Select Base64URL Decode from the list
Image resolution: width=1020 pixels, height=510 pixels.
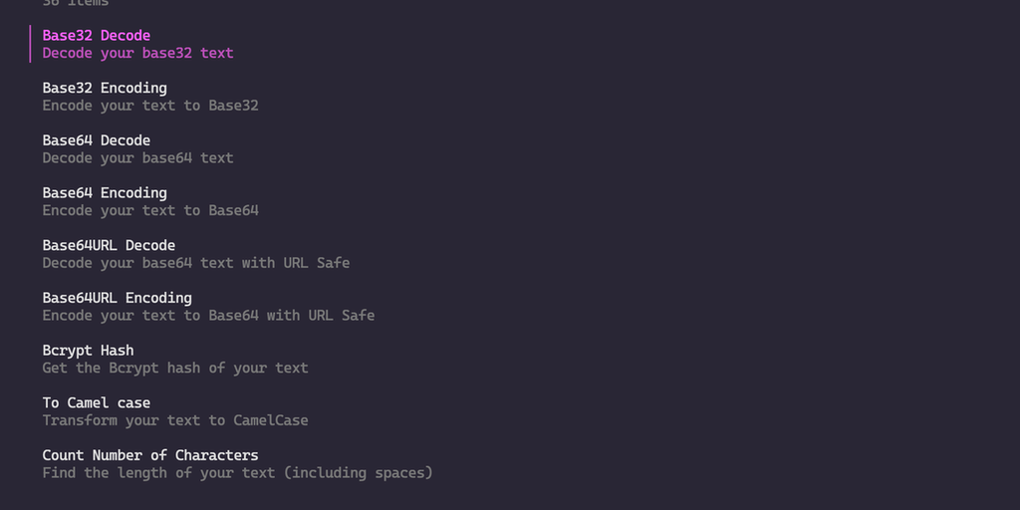[x=109, y=245]
